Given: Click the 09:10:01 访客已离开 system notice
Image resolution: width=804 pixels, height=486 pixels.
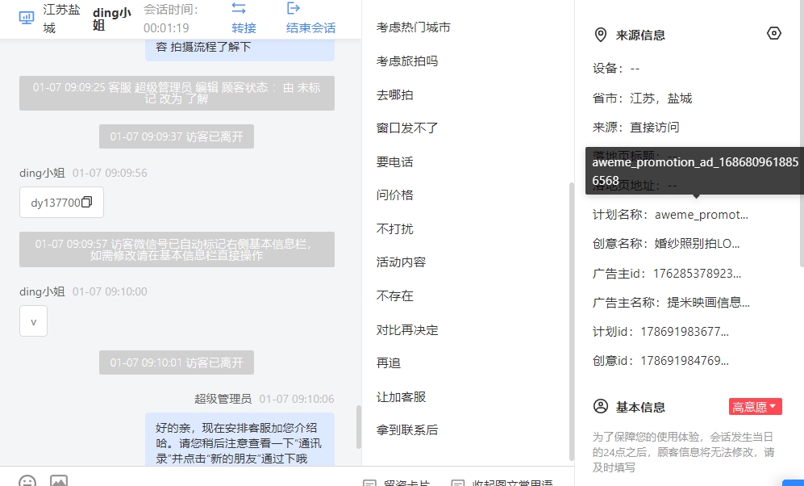Looking at the screenshot, I should click(x=177, y=362).
